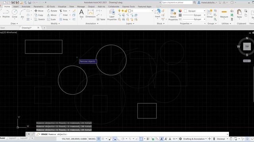Activate the Mirror command
The width and height of the screenshot is (254, 142).
pyautogui.click(x=52, y=15)
